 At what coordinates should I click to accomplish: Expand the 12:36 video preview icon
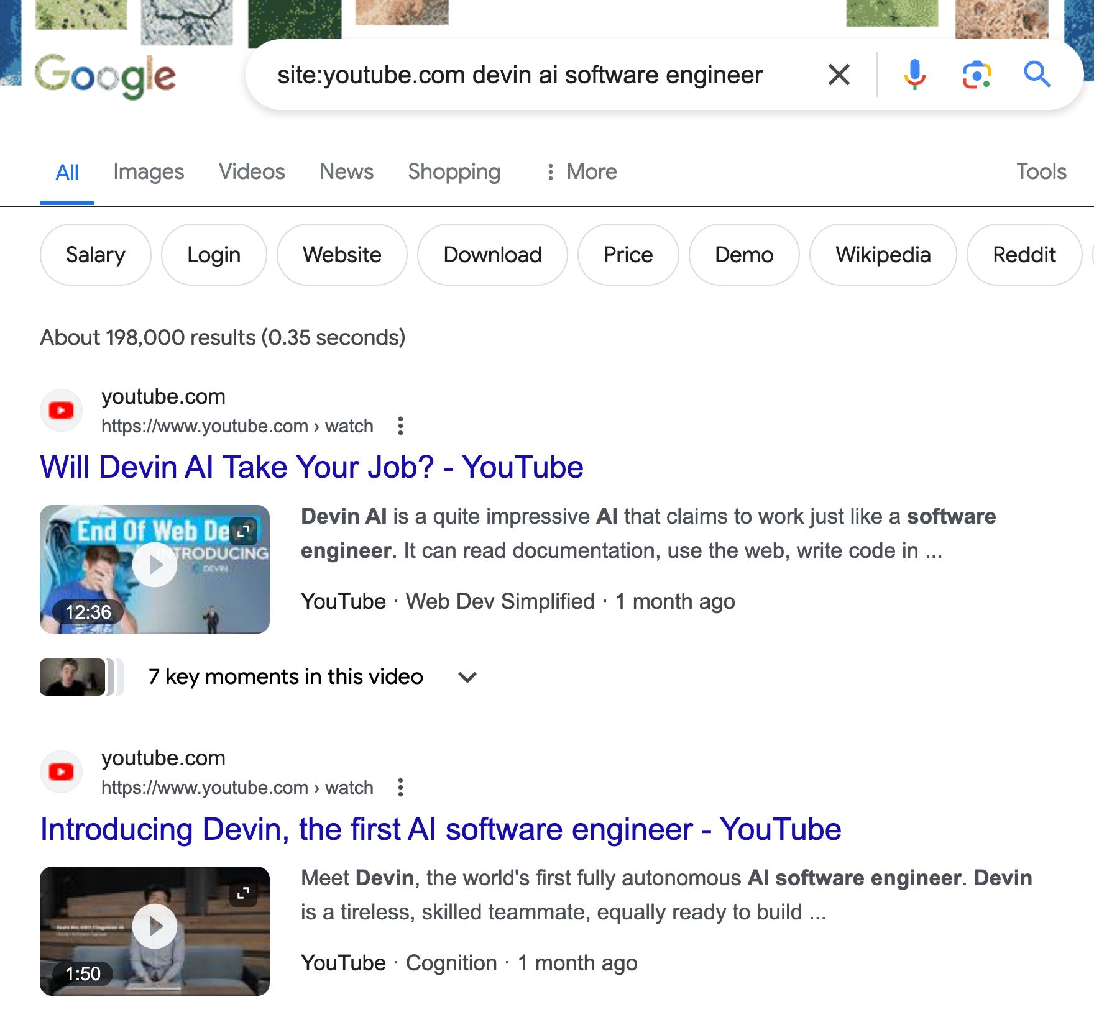[x=243, y=530]
